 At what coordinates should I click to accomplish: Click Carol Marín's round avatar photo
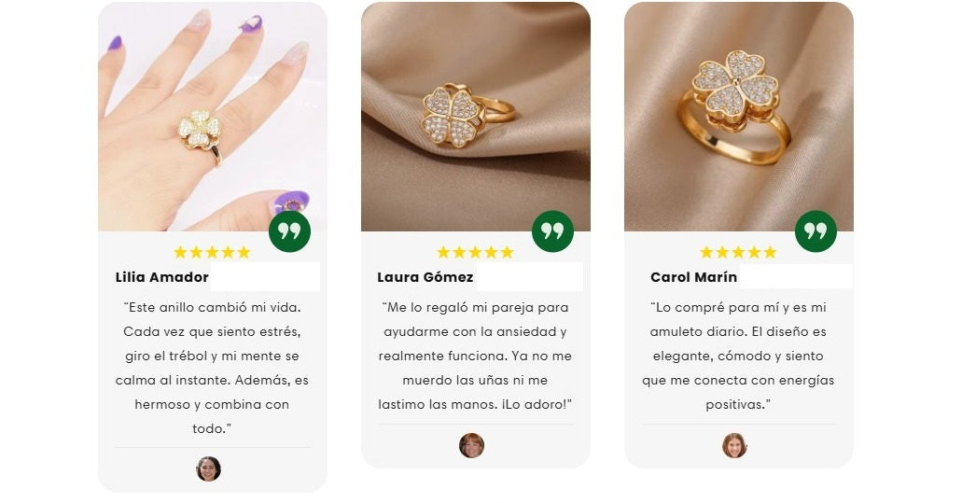[x=734, y=445]
